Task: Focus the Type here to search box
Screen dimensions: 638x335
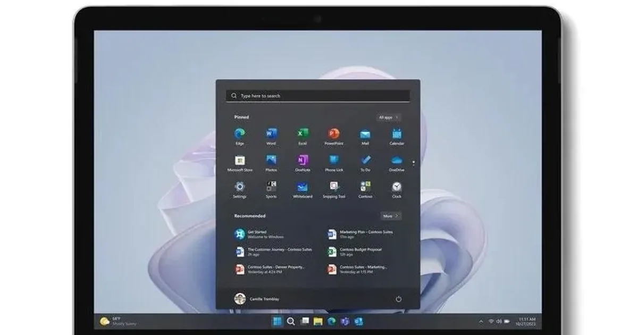Action: (x=318, y=96)
